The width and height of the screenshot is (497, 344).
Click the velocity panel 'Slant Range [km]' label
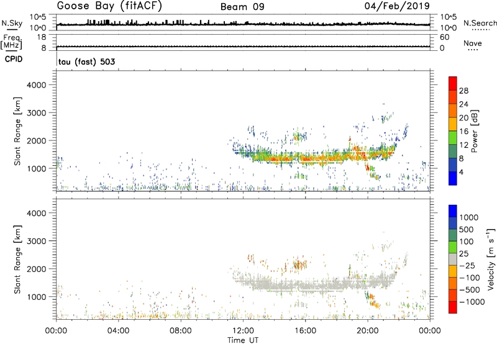[17, 259]
